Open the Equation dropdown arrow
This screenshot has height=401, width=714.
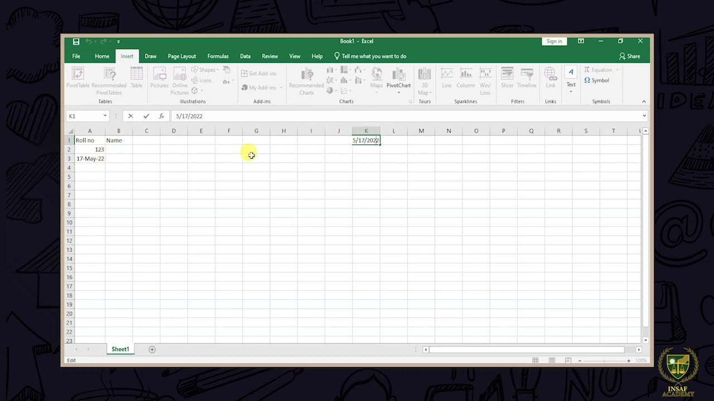(x=617, y=70)
